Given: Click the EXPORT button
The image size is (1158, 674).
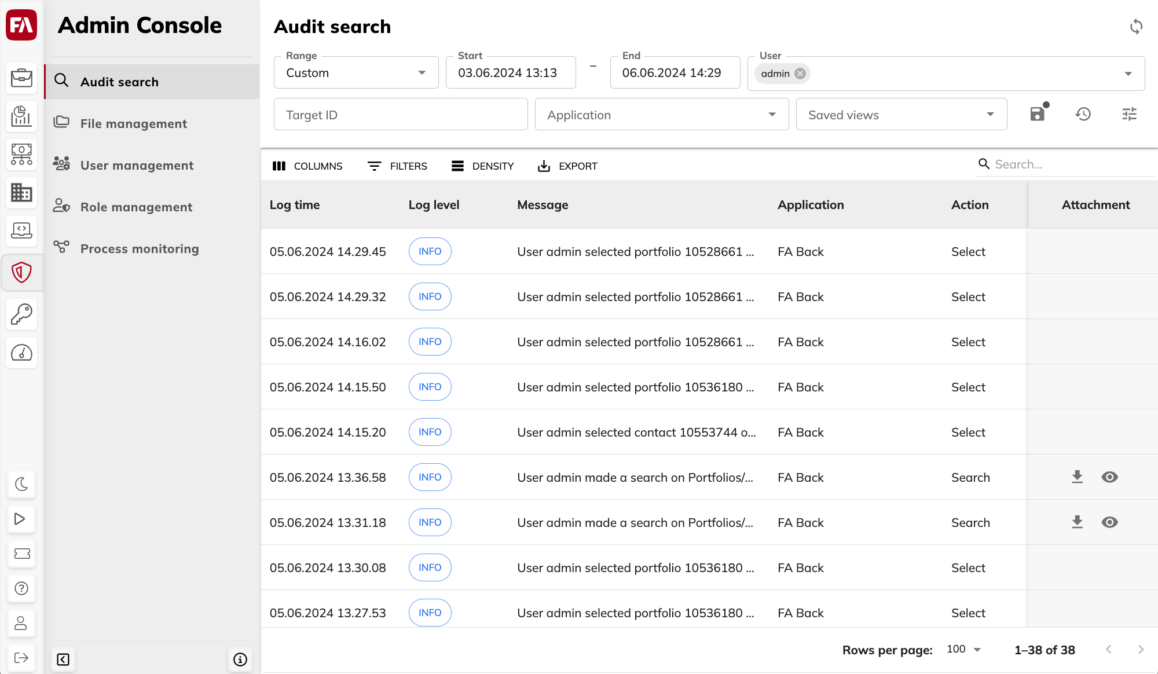Looking at the screenshot, I should (567, 166).
